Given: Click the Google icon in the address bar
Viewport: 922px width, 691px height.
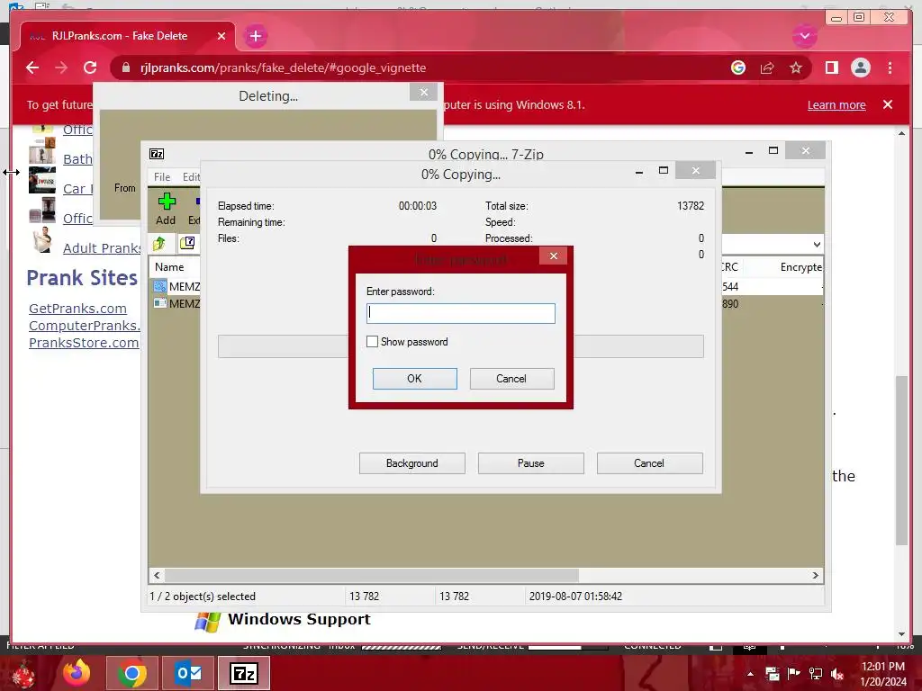Looking at the screenshot, I should click(x=738, y=67).
